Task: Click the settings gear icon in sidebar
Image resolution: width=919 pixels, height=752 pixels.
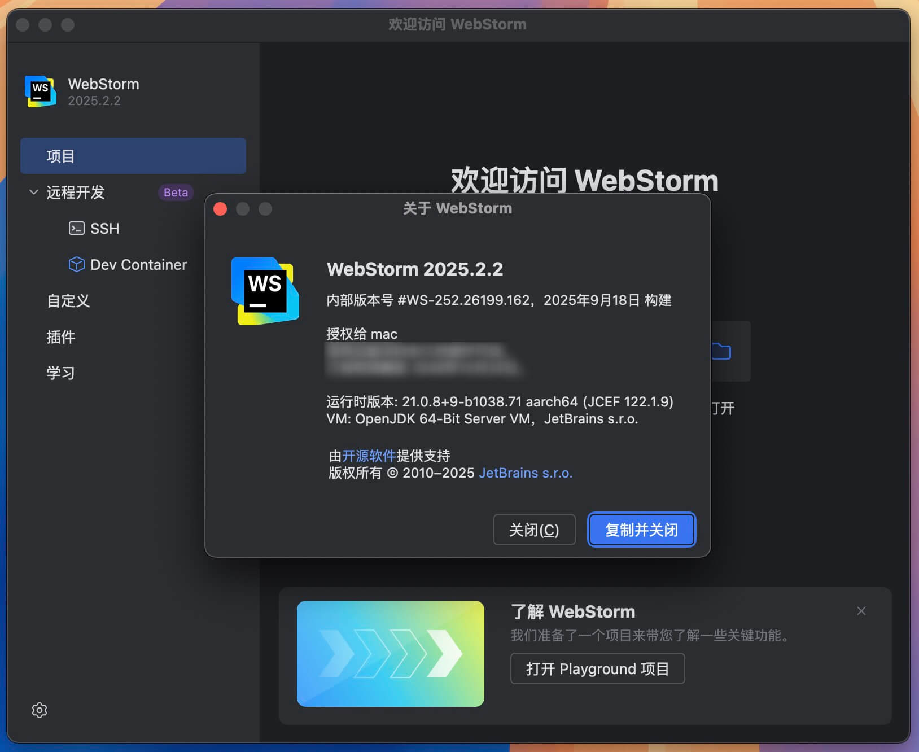Action: [40, 710]
